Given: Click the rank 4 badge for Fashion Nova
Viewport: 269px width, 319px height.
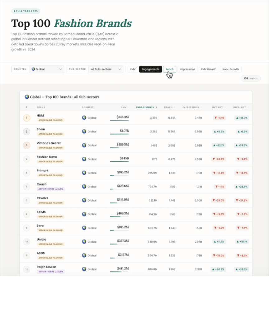Looking at the screenshot, I should click(x=27, y=159).
